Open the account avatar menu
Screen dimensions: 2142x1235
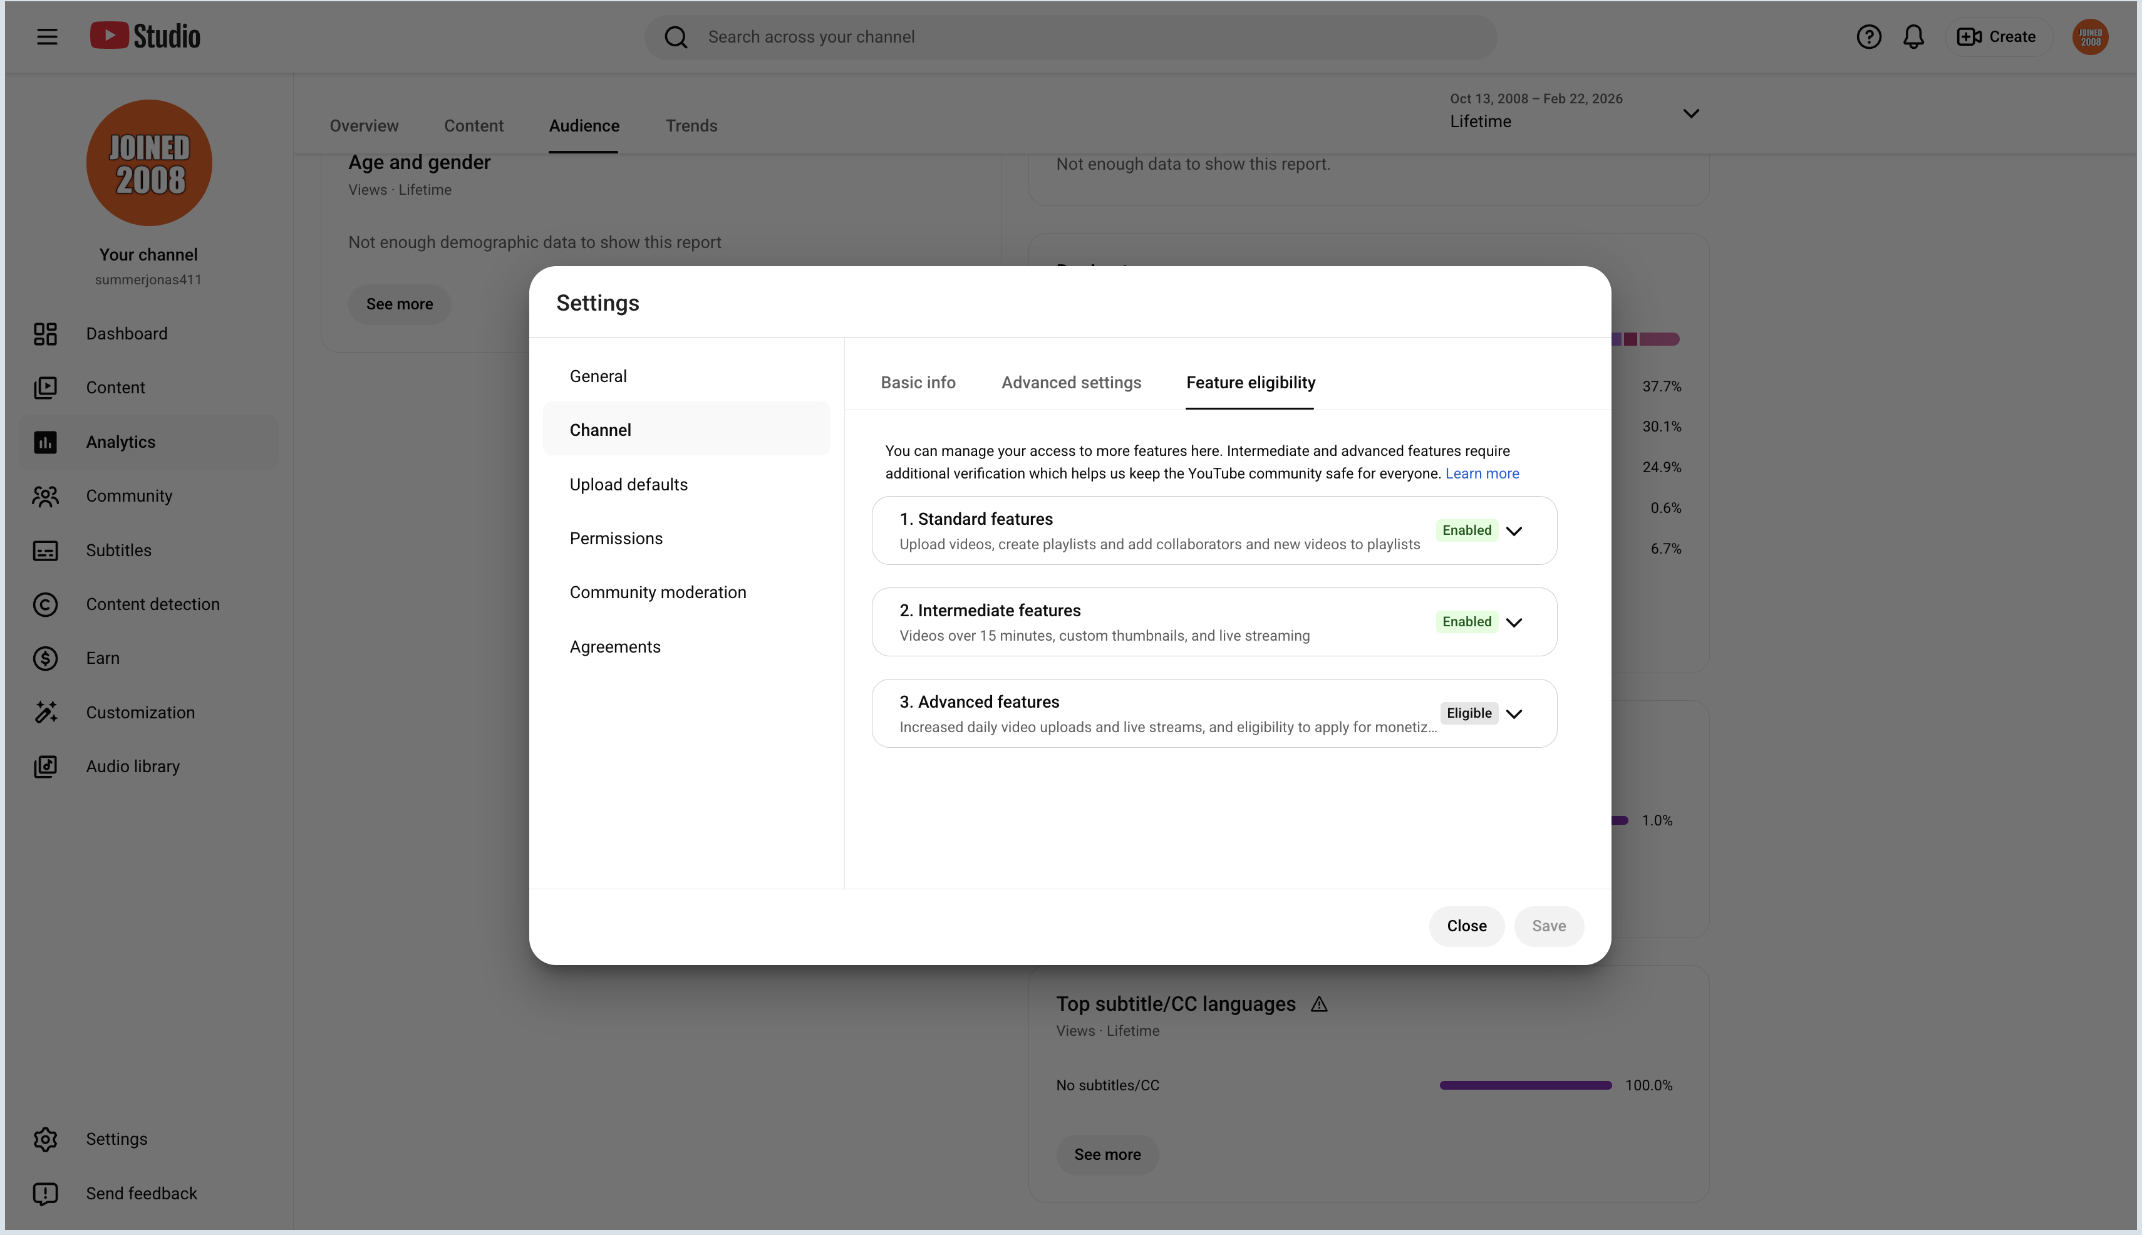point(2090,36)
